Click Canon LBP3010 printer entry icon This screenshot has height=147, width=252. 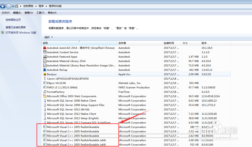click(x=45, y=79)
